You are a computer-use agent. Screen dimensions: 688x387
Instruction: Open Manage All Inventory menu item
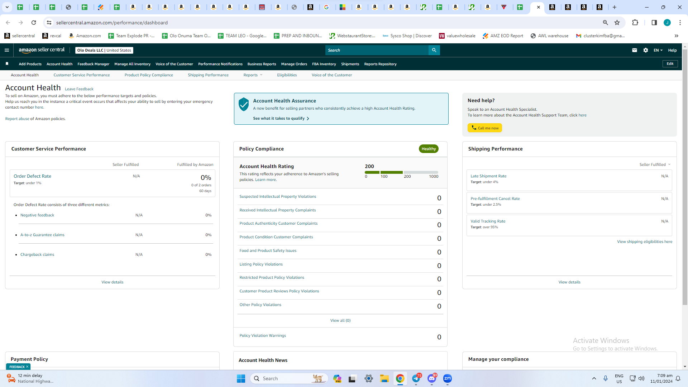pyautogui.click(x=132, y=64)
